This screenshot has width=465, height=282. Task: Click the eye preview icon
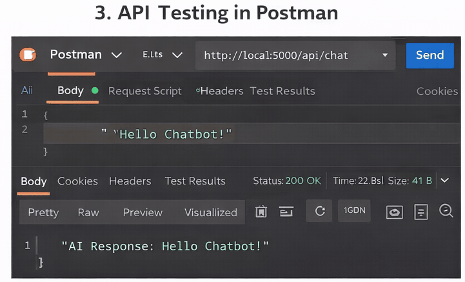pyautogui.click(x=395, y=212)
